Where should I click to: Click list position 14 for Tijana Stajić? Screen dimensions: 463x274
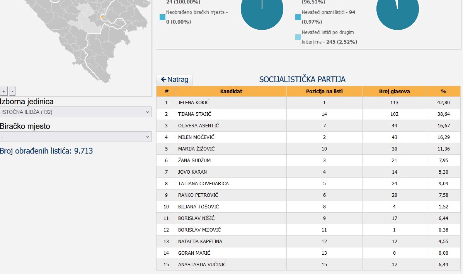click(x=324, y=114)
